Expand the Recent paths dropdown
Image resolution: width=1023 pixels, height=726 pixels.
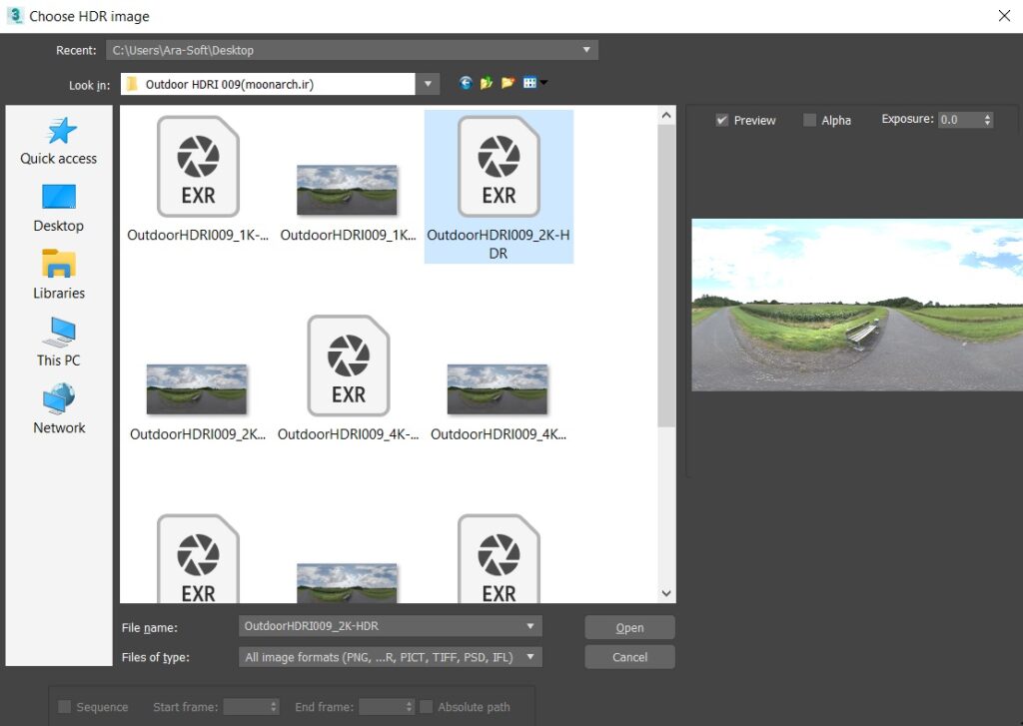tap(586, 50)
